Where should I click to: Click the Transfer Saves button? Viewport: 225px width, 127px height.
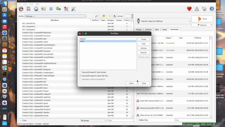pos(143,57)
